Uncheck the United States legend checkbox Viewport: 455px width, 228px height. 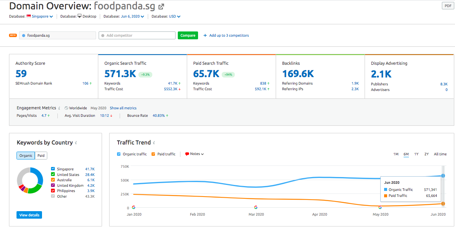click(x=53, y=174)
